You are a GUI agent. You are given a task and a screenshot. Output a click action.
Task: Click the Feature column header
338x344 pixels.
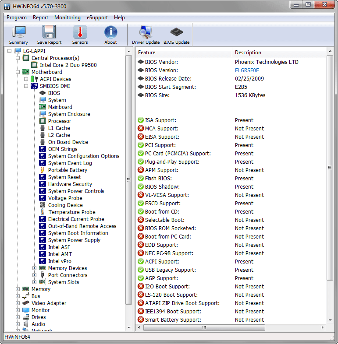click(184, 53)
